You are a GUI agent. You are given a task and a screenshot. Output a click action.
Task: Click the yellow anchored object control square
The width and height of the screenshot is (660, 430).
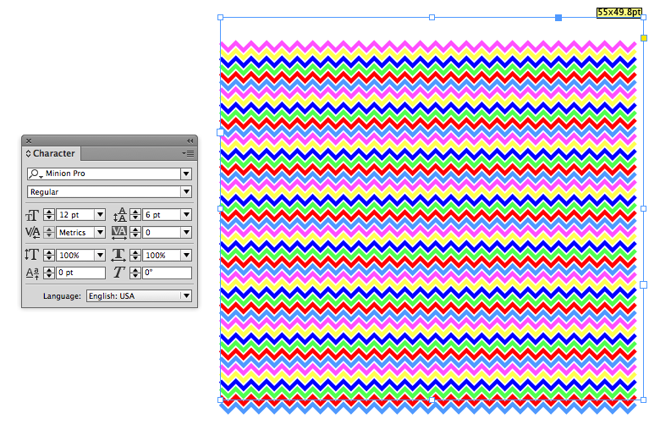click(643, 38)
